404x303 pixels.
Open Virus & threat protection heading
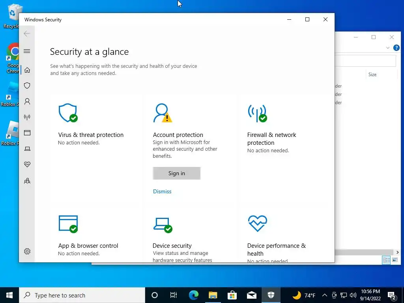click(91, 135)
